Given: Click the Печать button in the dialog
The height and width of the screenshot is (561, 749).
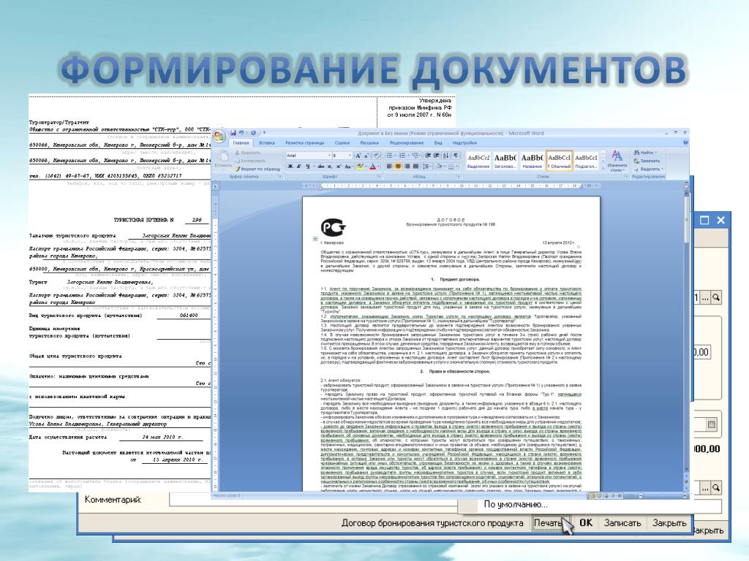Looking at the screenshot, I should point(549,523).
